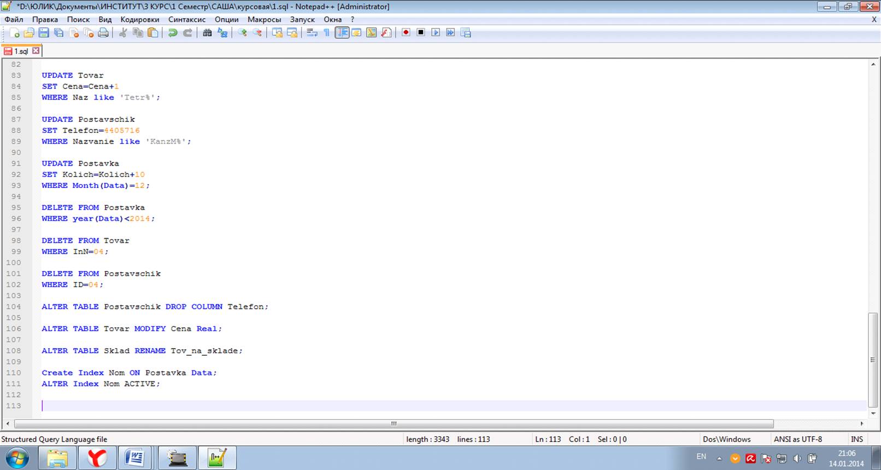Play back the recorded macro
Image resolution: width=881 pixels, height=470 pixels.
(436, 33)
